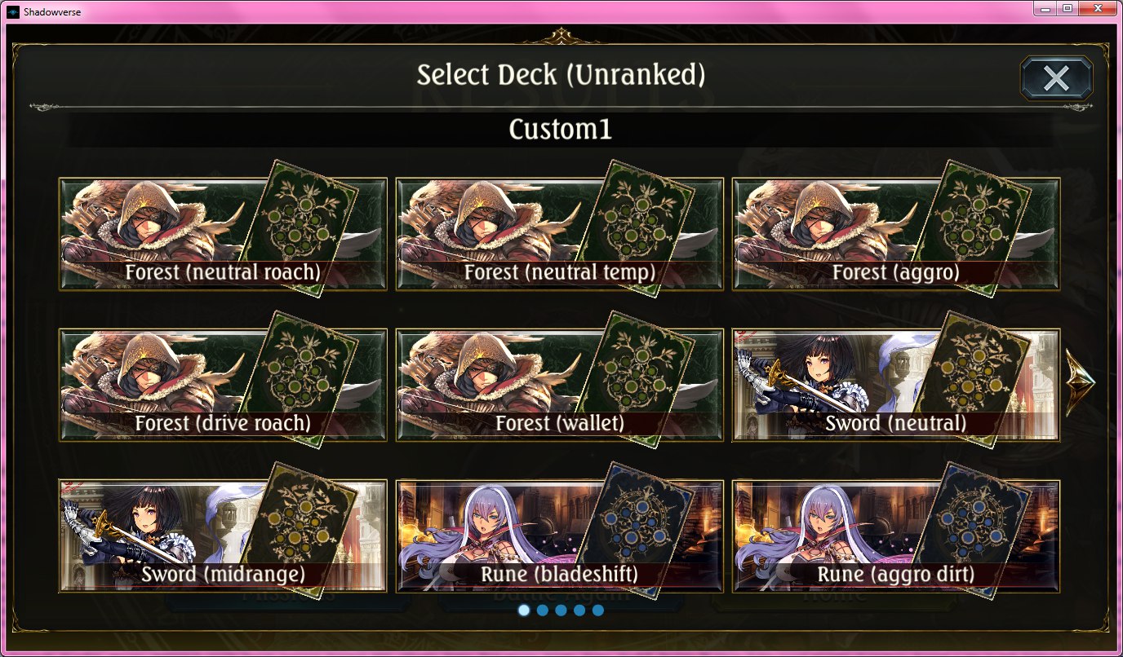
Task: Jump to fourth page dot indicator
Action: tap(579, 610)
